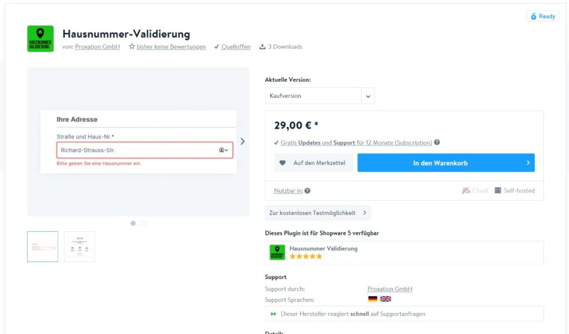This screenshot has height=334, width=569.
Task: Open the Quelloffen link
Action: tap(236, 47)
